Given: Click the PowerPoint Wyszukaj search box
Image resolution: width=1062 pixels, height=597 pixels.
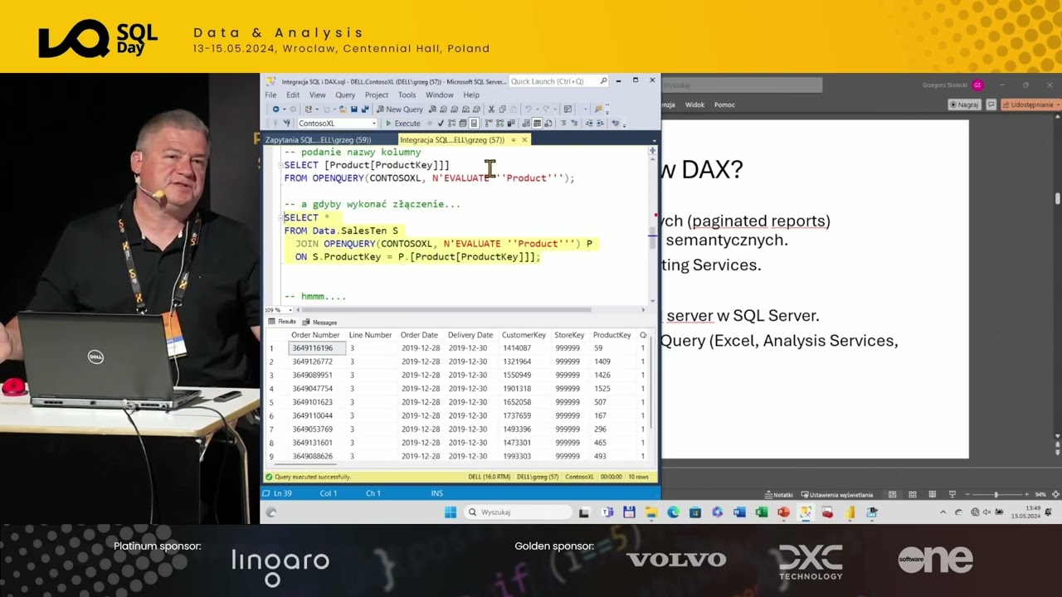Looking at the screenshot, I should pos(742,85).
